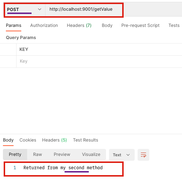182x181 pixels.
Task: Open the response Headers (5) tab
Action: (x=54, y=140)
